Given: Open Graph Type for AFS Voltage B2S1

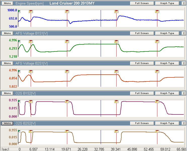Looking at the screenshot, I should (167, 63).
